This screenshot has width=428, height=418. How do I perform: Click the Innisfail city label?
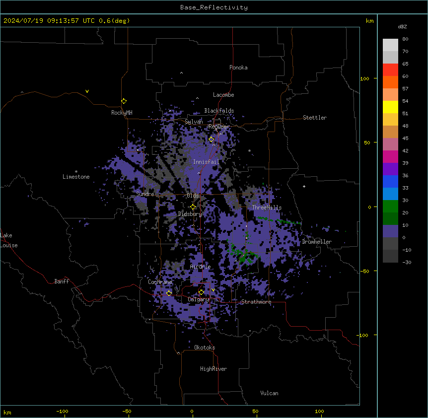tap(206, 162)
